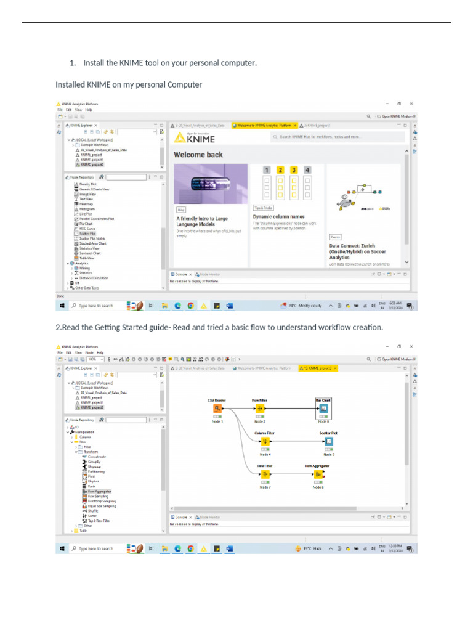
Task: Click the Concatenate node icon in repository
Action: [84, 457]
